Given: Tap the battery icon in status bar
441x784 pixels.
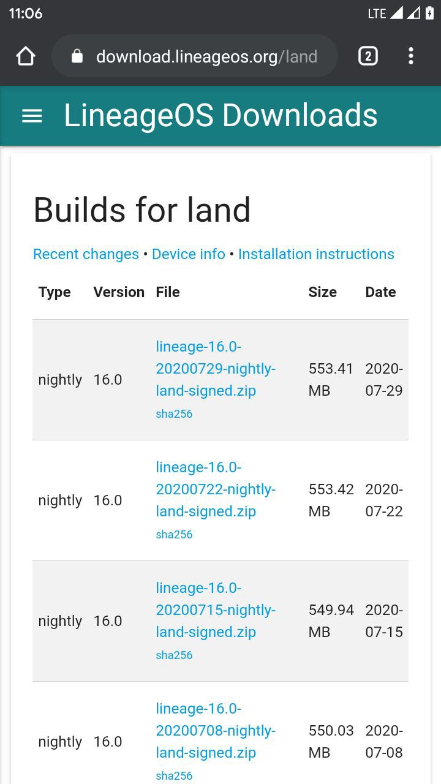Looking at the screenshot, I should click(429, 13).
